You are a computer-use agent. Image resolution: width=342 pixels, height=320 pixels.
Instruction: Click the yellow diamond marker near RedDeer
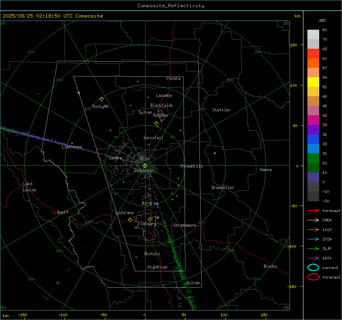156,124
